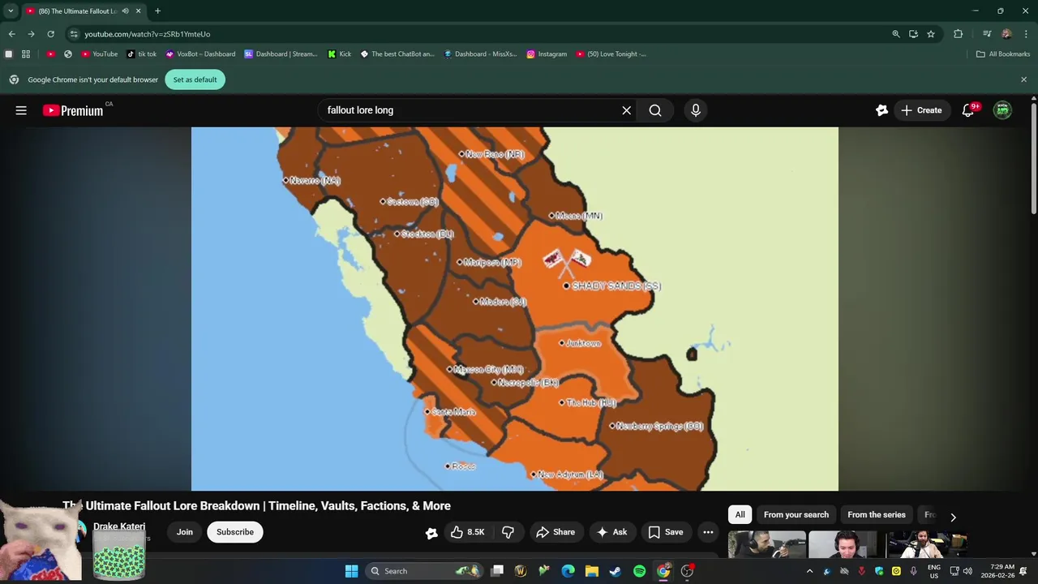This screenshot has width=1038, height=584.
Task: Click Set as default button
Action: click(x=195, y=79)
